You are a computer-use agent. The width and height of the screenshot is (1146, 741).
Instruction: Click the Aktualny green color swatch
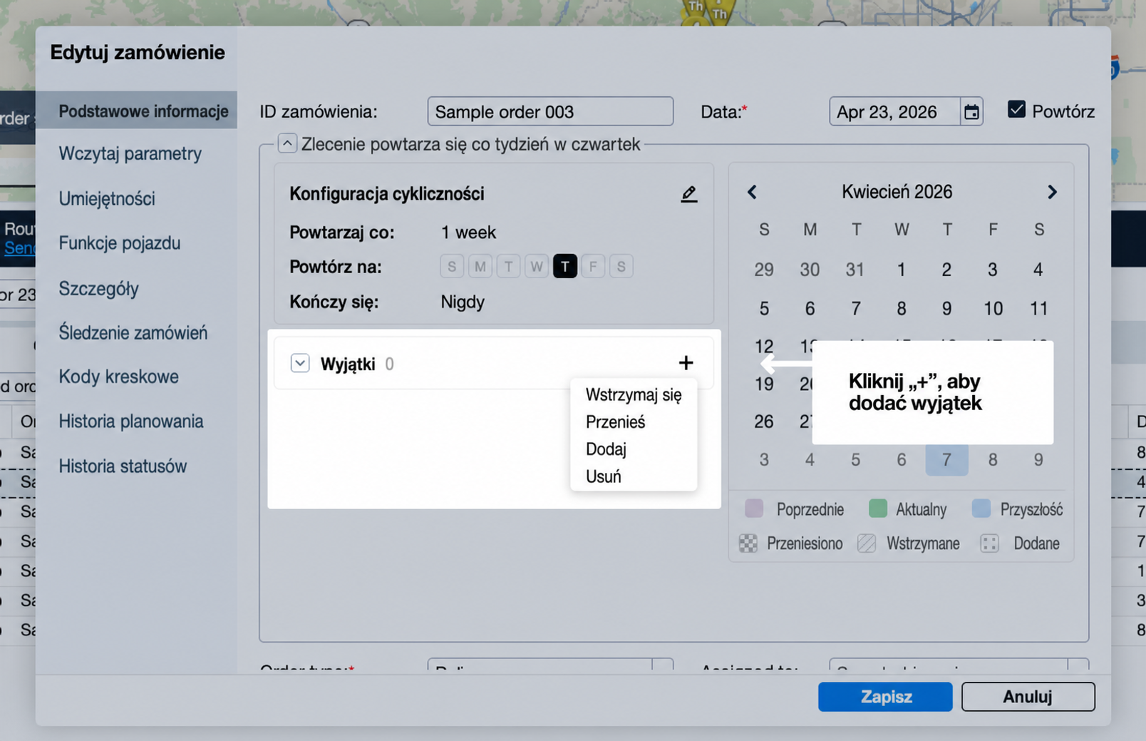(x=878, y=509)
